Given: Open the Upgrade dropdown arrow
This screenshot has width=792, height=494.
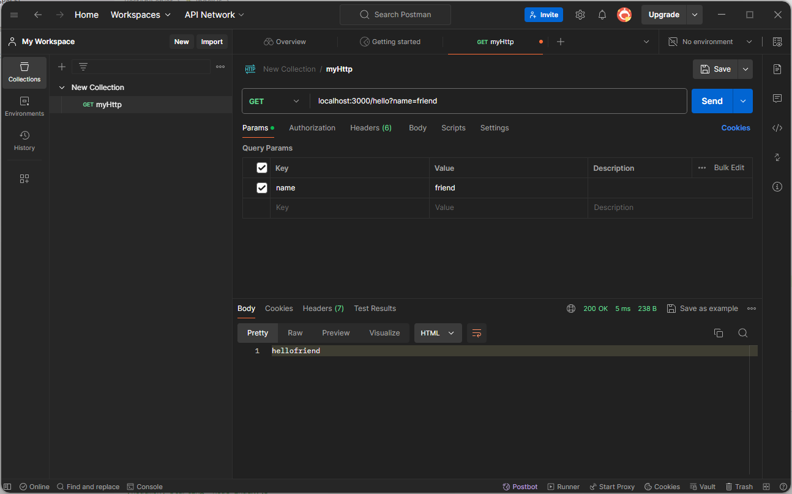Looking at the screenshot, I should (695, 15).
